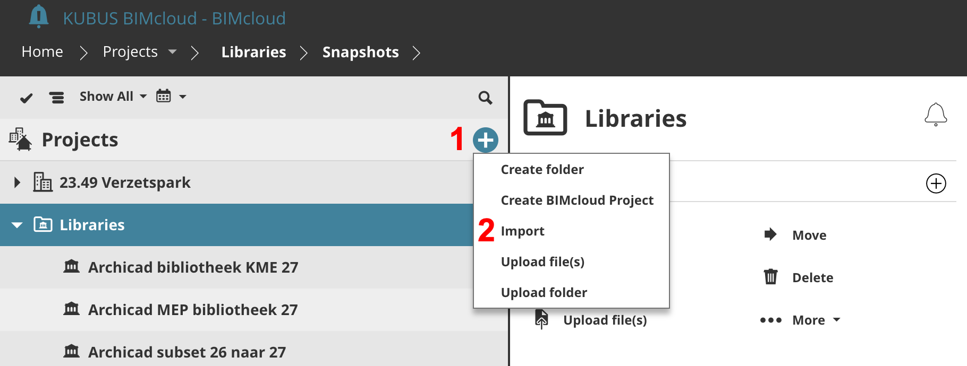Expand chevron after Home breadcrumb
This screenshot has width=967, height=366.
[83, 53]
